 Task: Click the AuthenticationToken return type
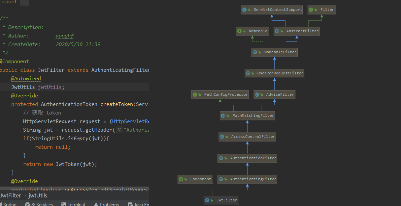69,104
